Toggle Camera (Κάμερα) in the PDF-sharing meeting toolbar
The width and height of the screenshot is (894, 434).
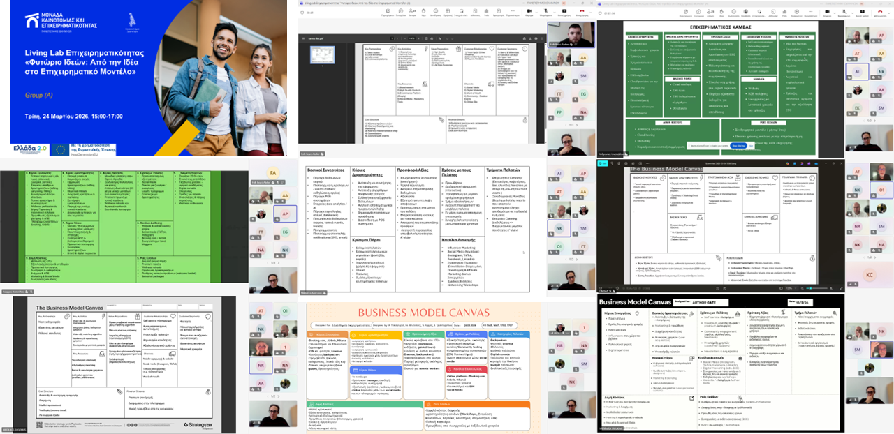click(x=529, y=11)
